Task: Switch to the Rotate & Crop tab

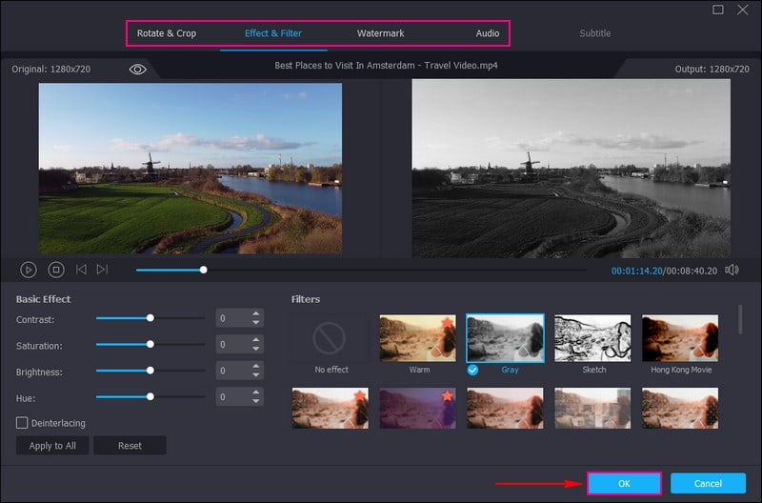Action: (167, 33)
